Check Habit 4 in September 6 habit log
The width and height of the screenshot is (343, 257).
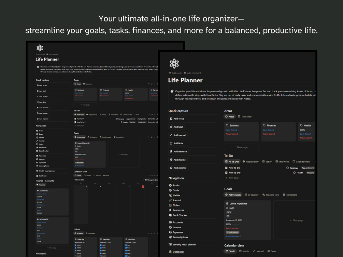pos(76,253)
